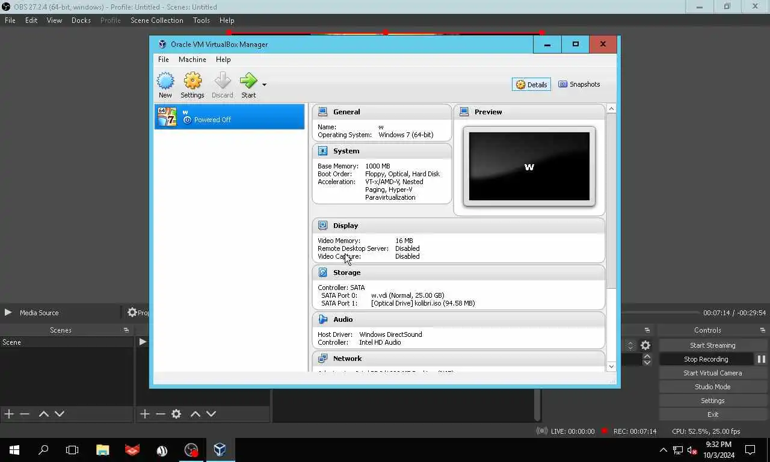
Task: Play the OBS Media Source
Action: (x=8, y=312)
